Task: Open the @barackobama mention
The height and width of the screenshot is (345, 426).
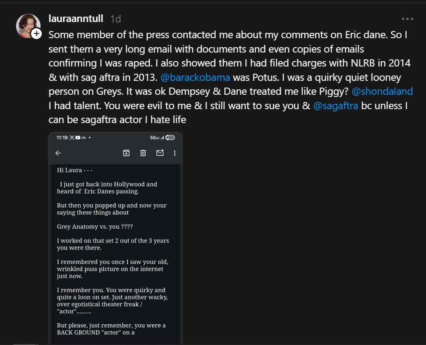Action: coord(195,77)
